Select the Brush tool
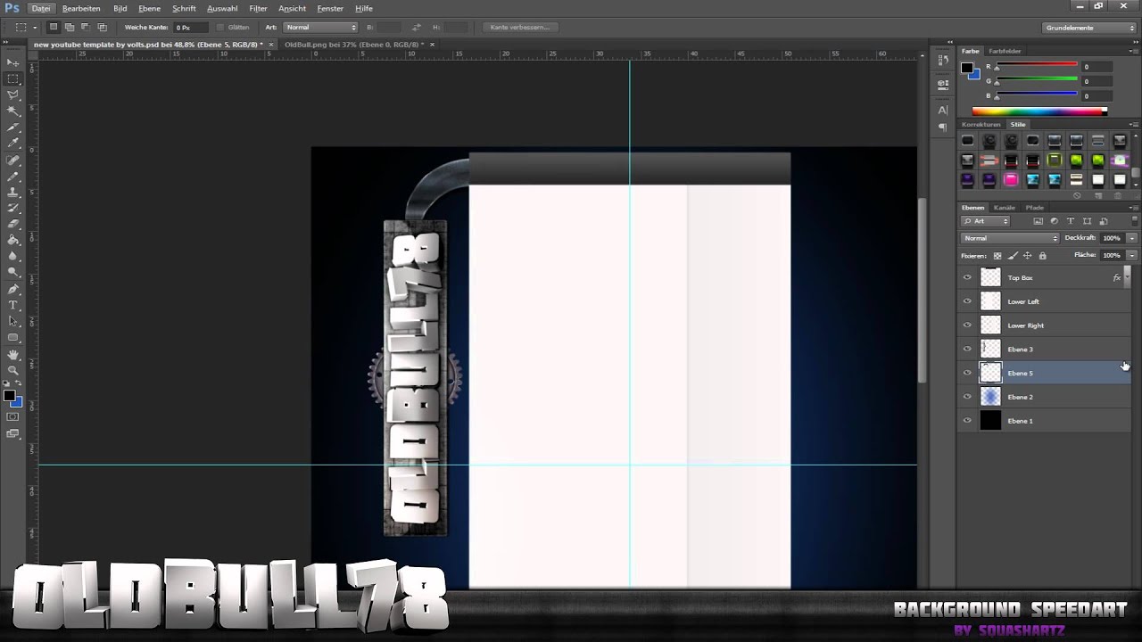Image resolution: width=1142 pixels, height=642 pixels. (13, 177)
